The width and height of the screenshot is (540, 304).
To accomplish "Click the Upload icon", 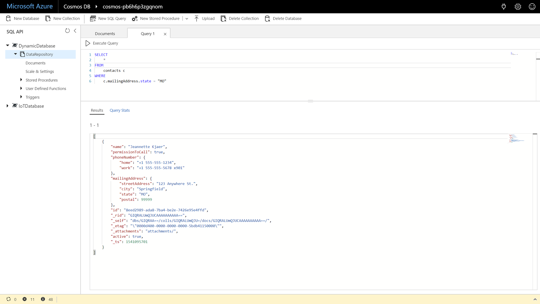I will click(198, 18).
